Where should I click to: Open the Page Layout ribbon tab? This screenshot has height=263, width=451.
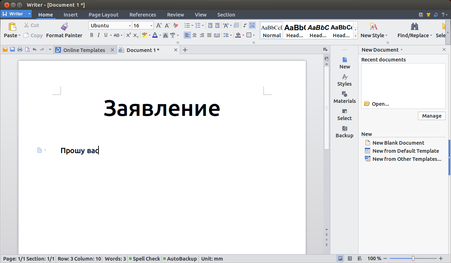pyautogui.click(x=103, y=14)
